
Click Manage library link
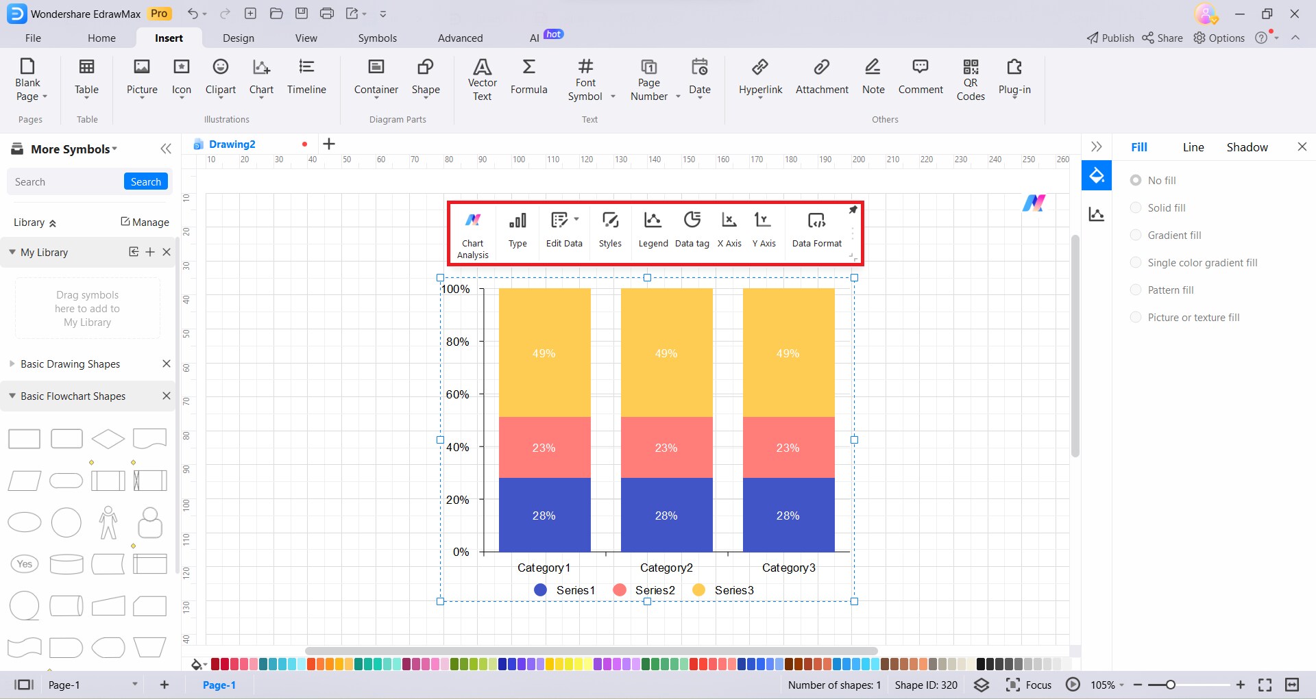[x=145, y=222]
